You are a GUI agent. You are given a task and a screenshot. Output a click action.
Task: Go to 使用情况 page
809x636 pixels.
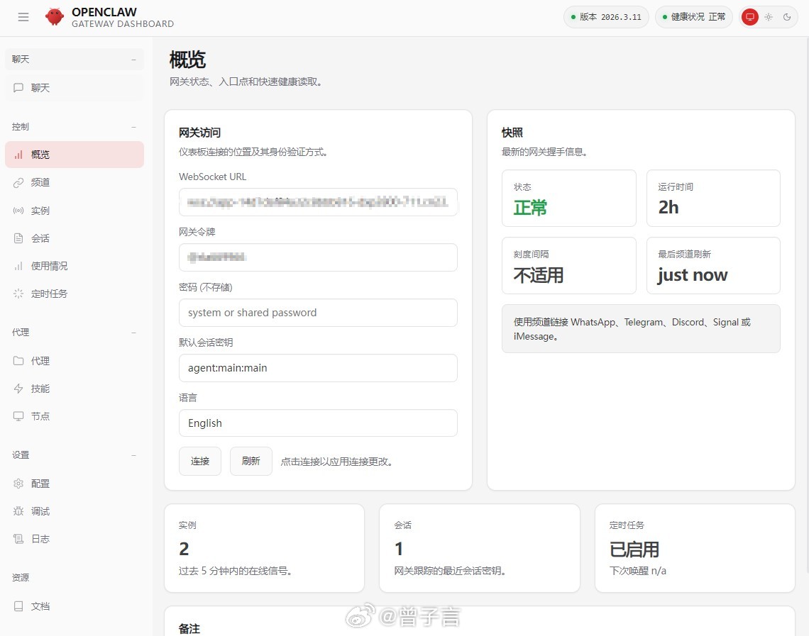point(75,266)
